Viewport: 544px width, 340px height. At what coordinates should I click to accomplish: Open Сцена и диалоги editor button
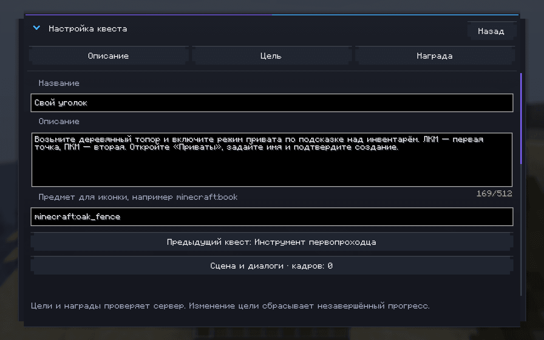272,266
